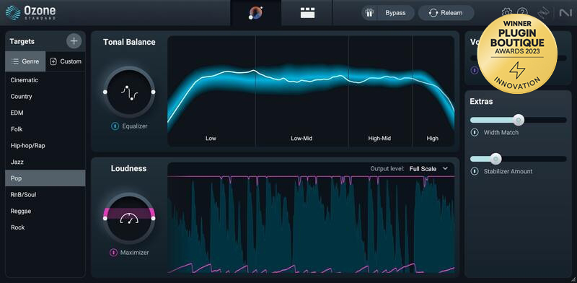The image size is (577, 283).
Task: Click the Relearn circular arrows icon
Action: pyautogui.click(x=433, y=13)
